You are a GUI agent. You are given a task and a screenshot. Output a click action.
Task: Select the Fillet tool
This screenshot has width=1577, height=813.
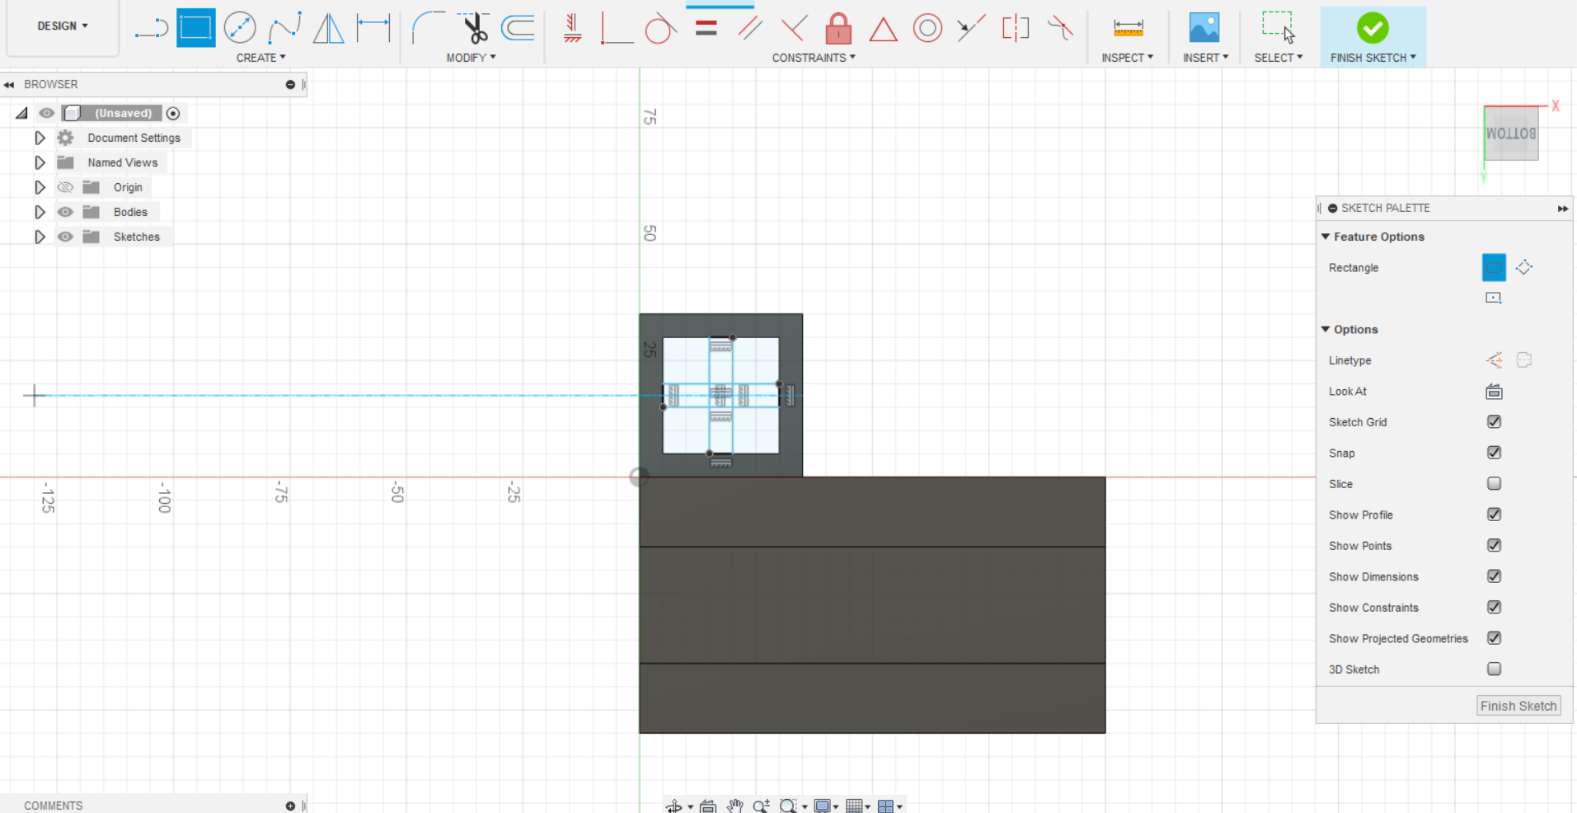(x=428, y=28)
